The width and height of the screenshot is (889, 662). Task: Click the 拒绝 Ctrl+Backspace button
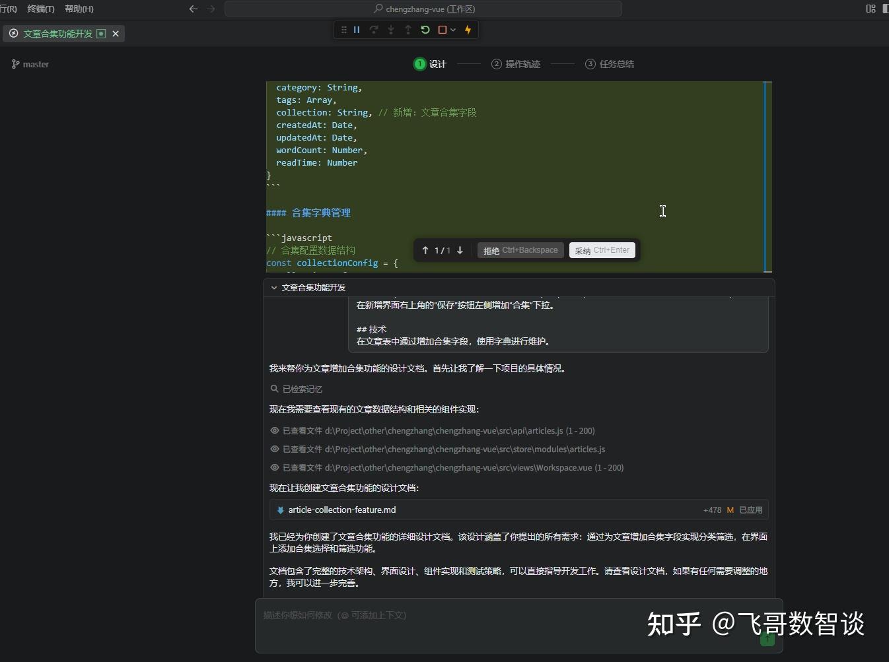tap(520, 250)
